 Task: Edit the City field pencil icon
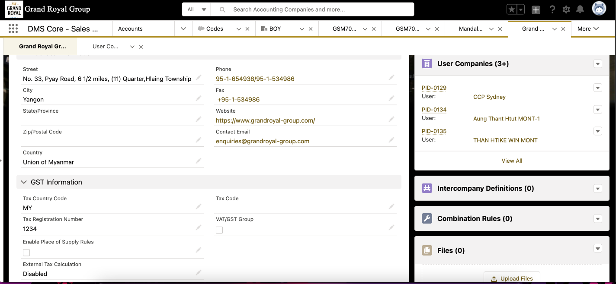tap(199, 98)
